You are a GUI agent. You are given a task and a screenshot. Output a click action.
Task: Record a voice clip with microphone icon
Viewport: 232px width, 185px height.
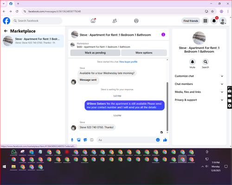(72, 140)
